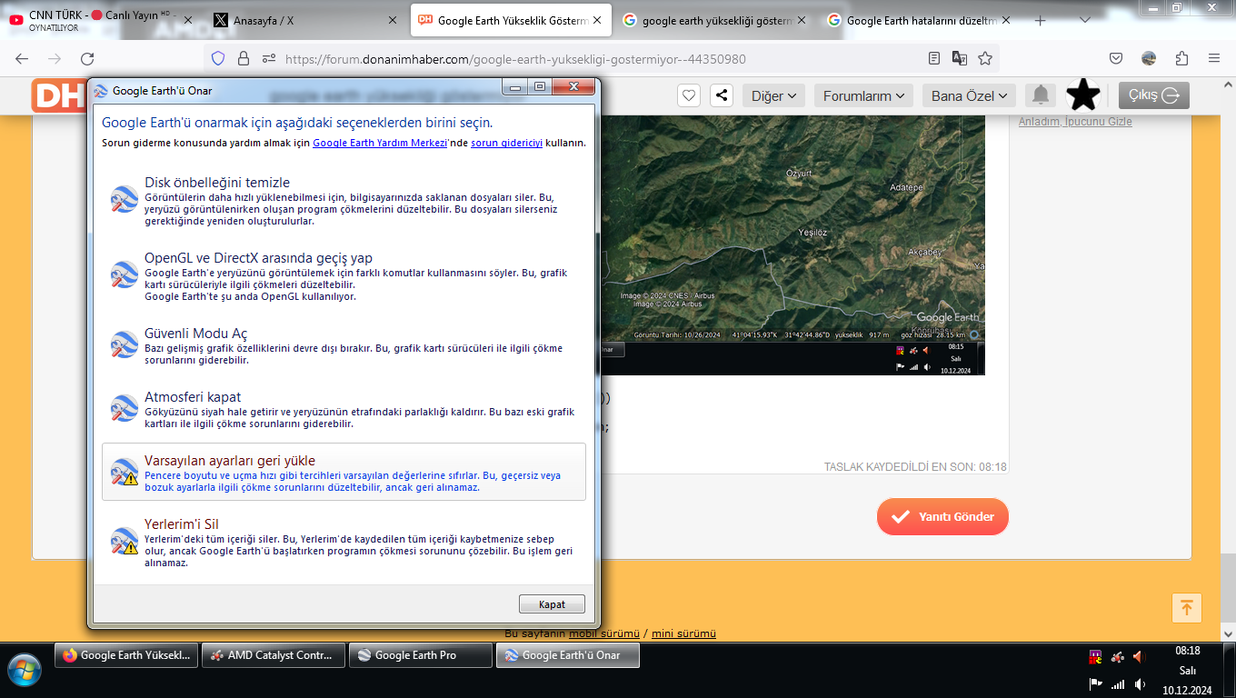Click the Çıkış logout button
This screenshot has height=698, width=1236.
[x=1154, y=95]
